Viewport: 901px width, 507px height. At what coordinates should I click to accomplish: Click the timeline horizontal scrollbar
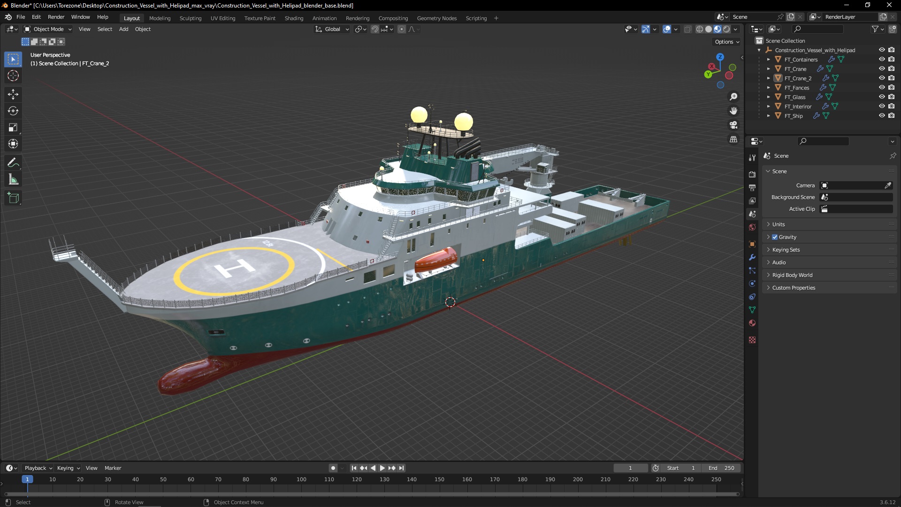pos(372,494)
